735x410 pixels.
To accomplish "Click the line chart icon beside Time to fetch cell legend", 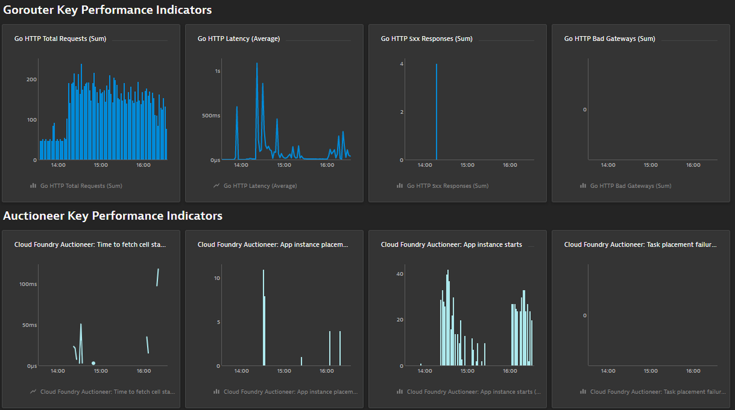I will coord(33,391).
